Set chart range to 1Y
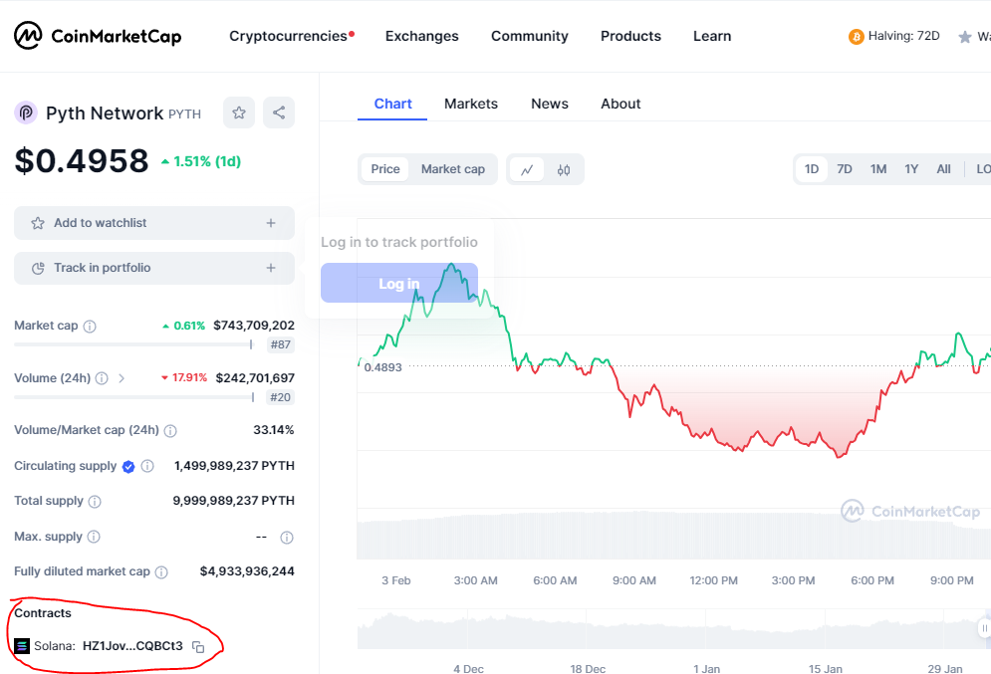 910,169
